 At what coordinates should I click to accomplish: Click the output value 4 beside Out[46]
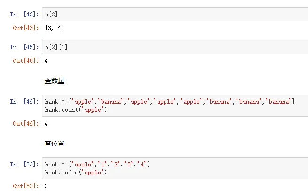tap(47, 123)
